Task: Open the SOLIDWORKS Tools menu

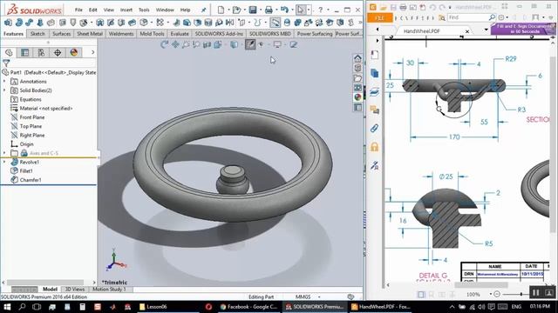Action: pos(144,10)
